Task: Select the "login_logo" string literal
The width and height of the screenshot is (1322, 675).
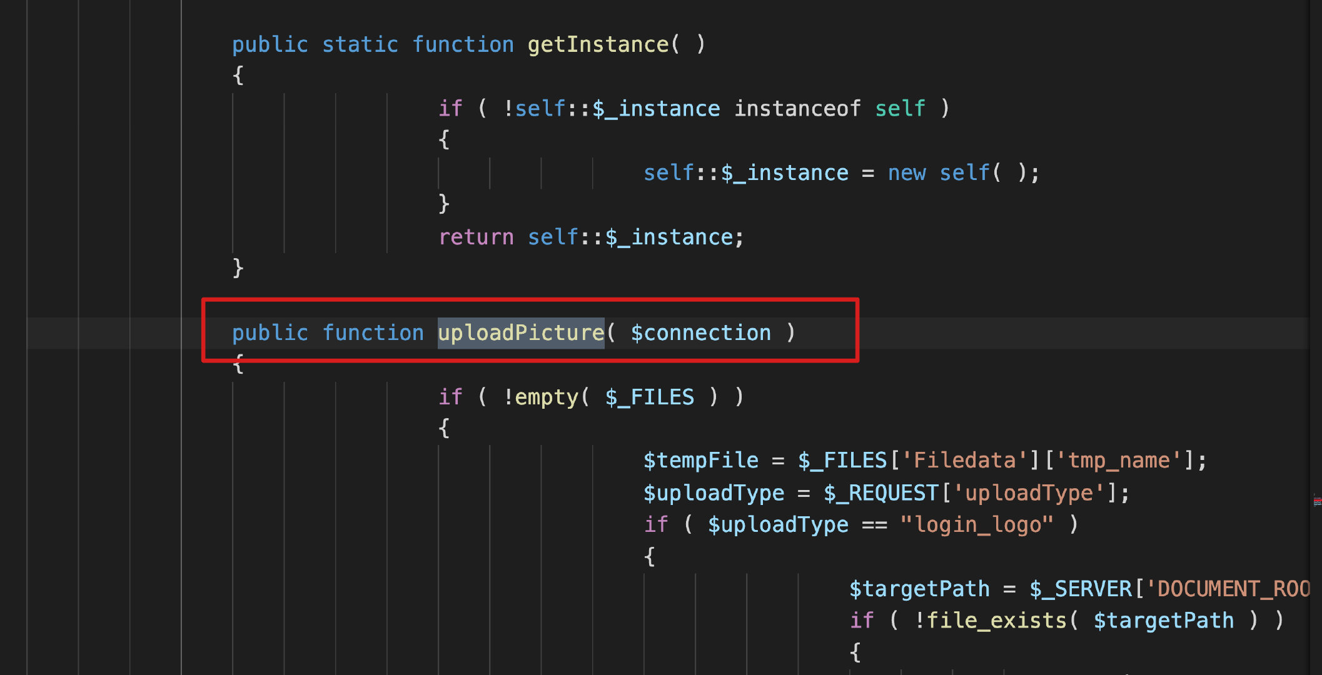Action: pos(976,525)
